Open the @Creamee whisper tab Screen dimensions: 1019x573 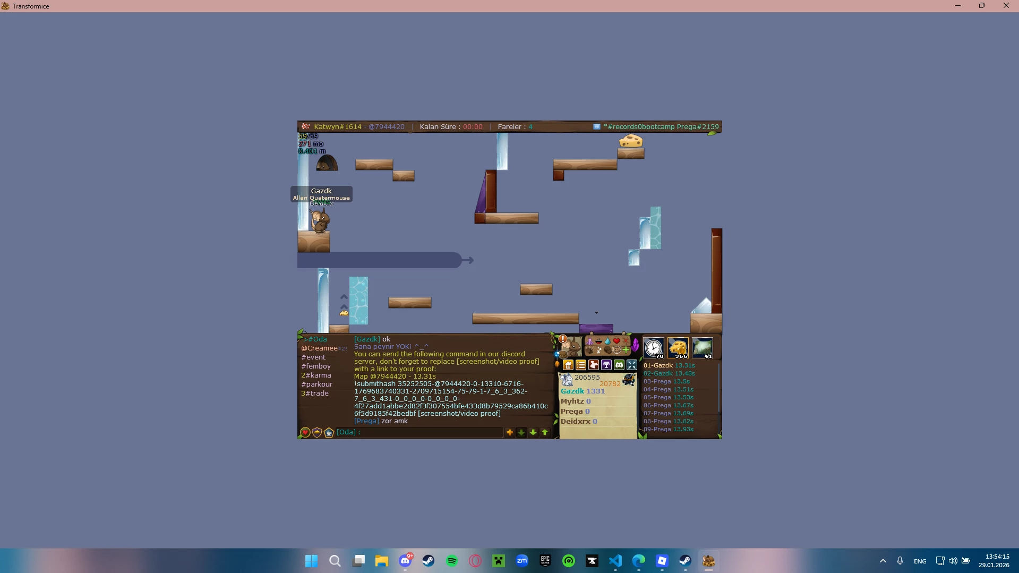click(x=323, y=348)
